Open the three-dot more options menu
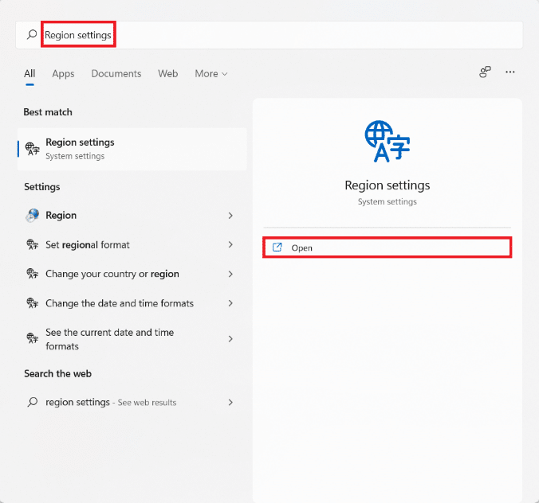This screenshot has width=539, height=503. click(510, 72)
